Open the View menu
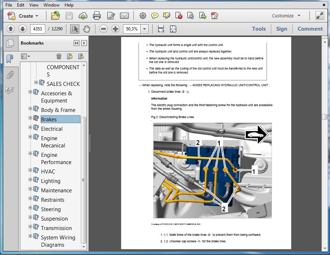330x255 pixels. click(34, 5)
